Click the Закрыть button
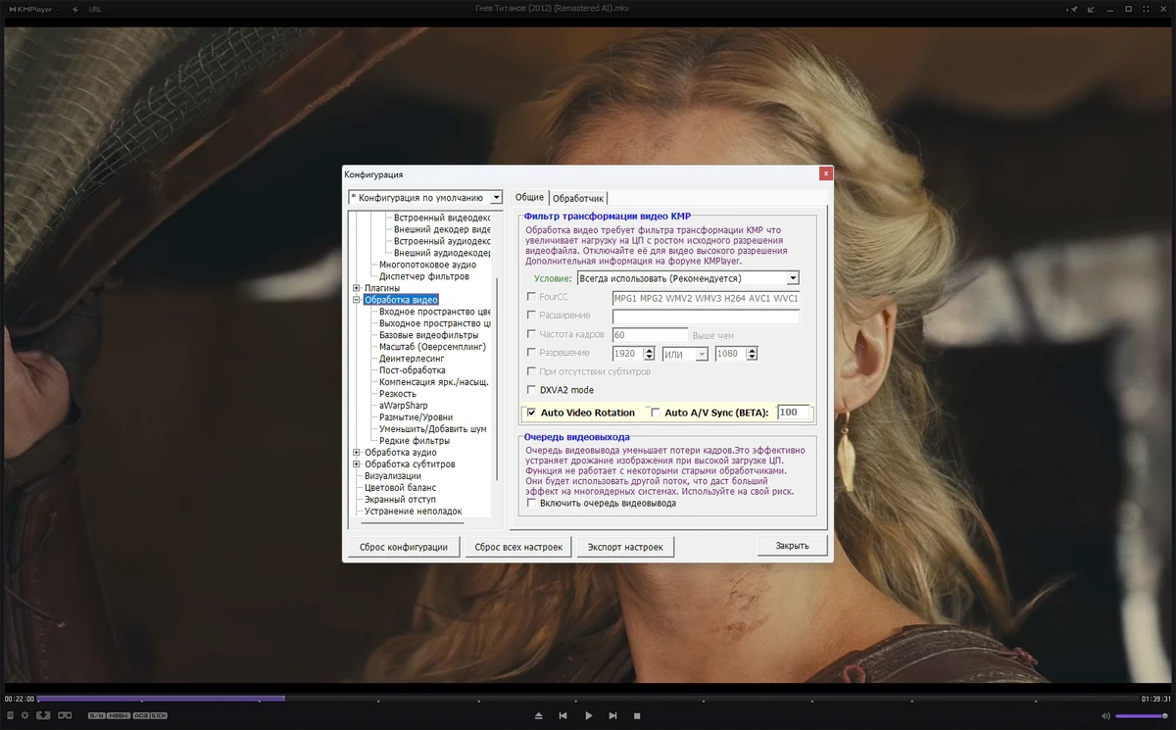Screen dimensions: 1176x730 (x=792, y=546)
